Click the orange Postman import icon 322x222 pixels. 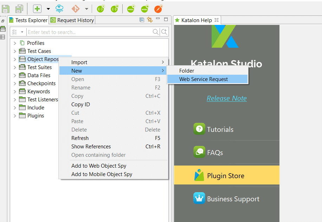(158, 9)
